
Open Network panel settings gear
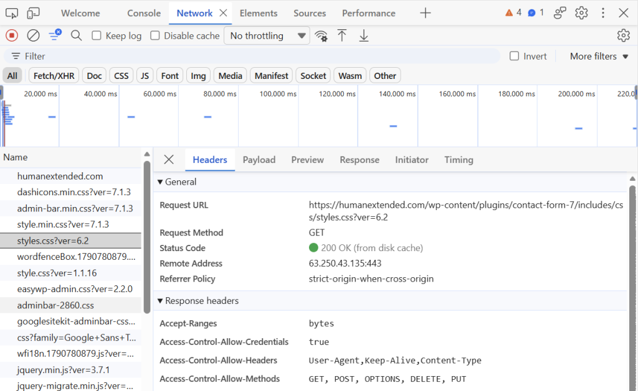tap(623, 35)
